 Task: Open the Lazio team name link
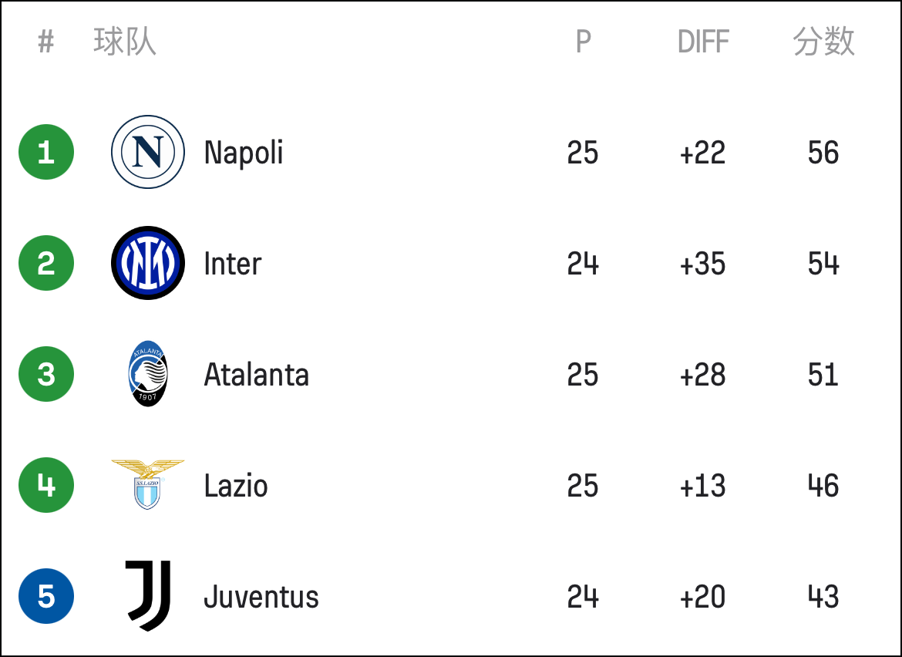236,486
